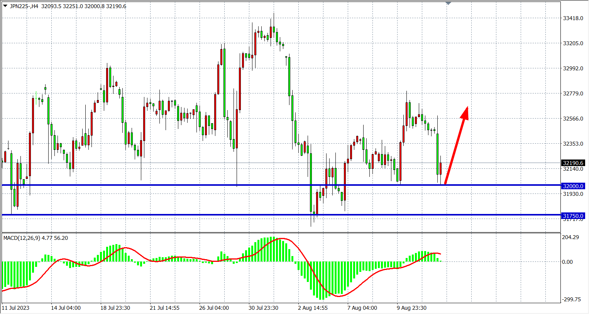Viewport: 589px width, 314px height.
Task: Click the JPN225-,H4 chart title text
Action: pyautogui.click(x=24, y=6)
